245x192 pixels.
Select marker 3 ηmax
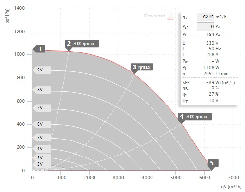[142, 67]
